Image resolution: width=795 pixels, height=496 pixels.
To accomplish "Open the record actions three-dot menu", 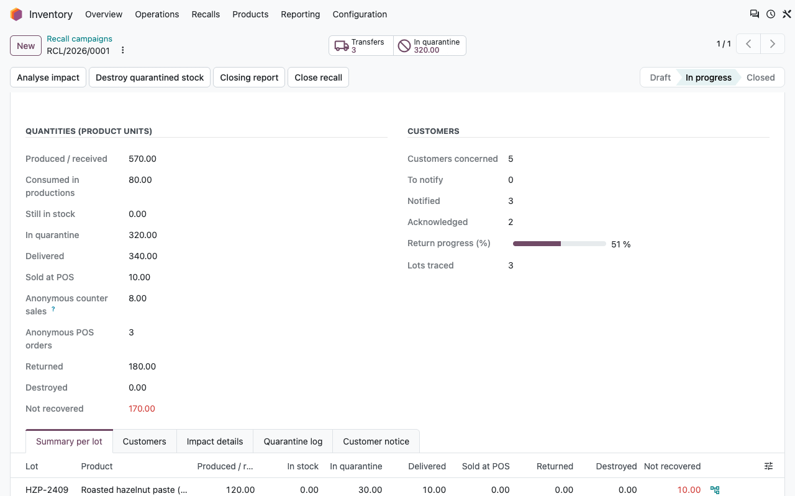I will pyautogui.click(x=123, y=50).
